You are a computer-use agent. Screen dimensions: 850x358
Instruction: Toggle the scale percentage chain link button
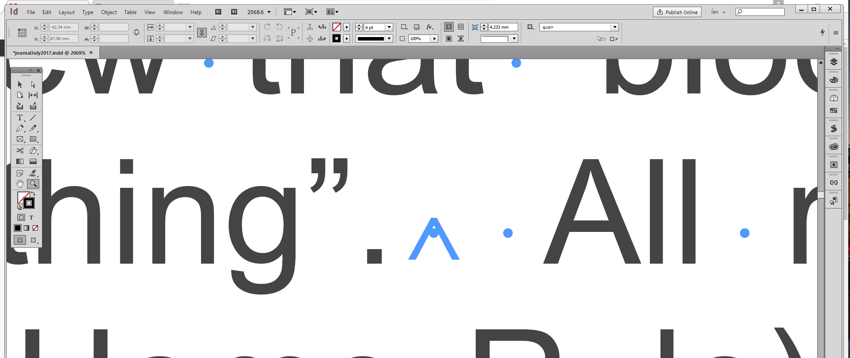click(x=202, y=33)
